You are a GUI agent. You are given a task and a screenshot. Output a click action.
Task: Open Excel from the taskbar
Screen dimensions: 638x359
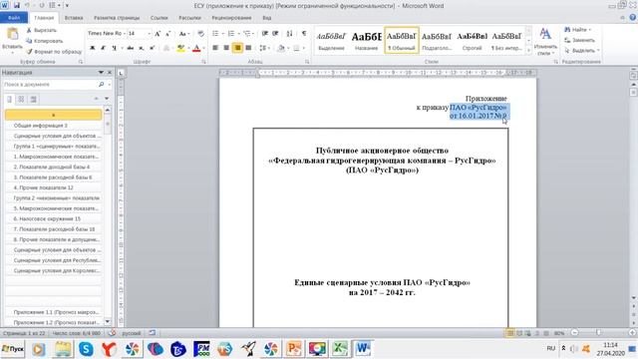coord(340,349)
